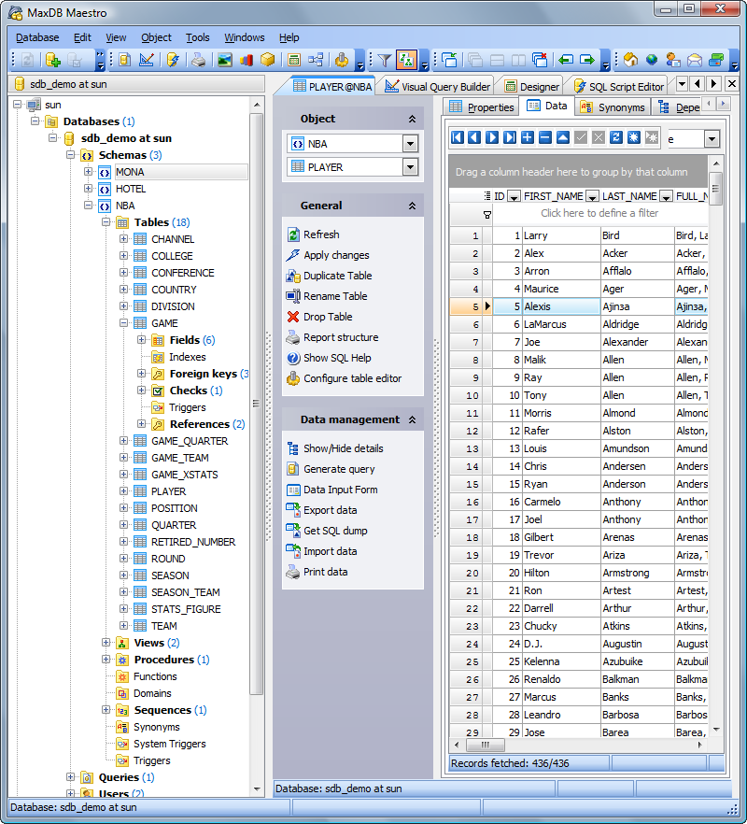Open the calculator icon on the toolbar
747x824 pixels.
point(295,61)
